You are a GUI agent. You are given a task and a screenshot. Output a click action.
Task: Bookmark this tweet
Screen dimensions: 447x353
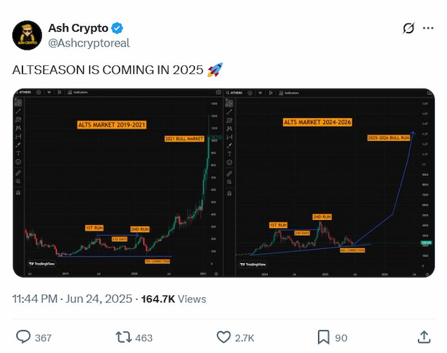(323, 337)
